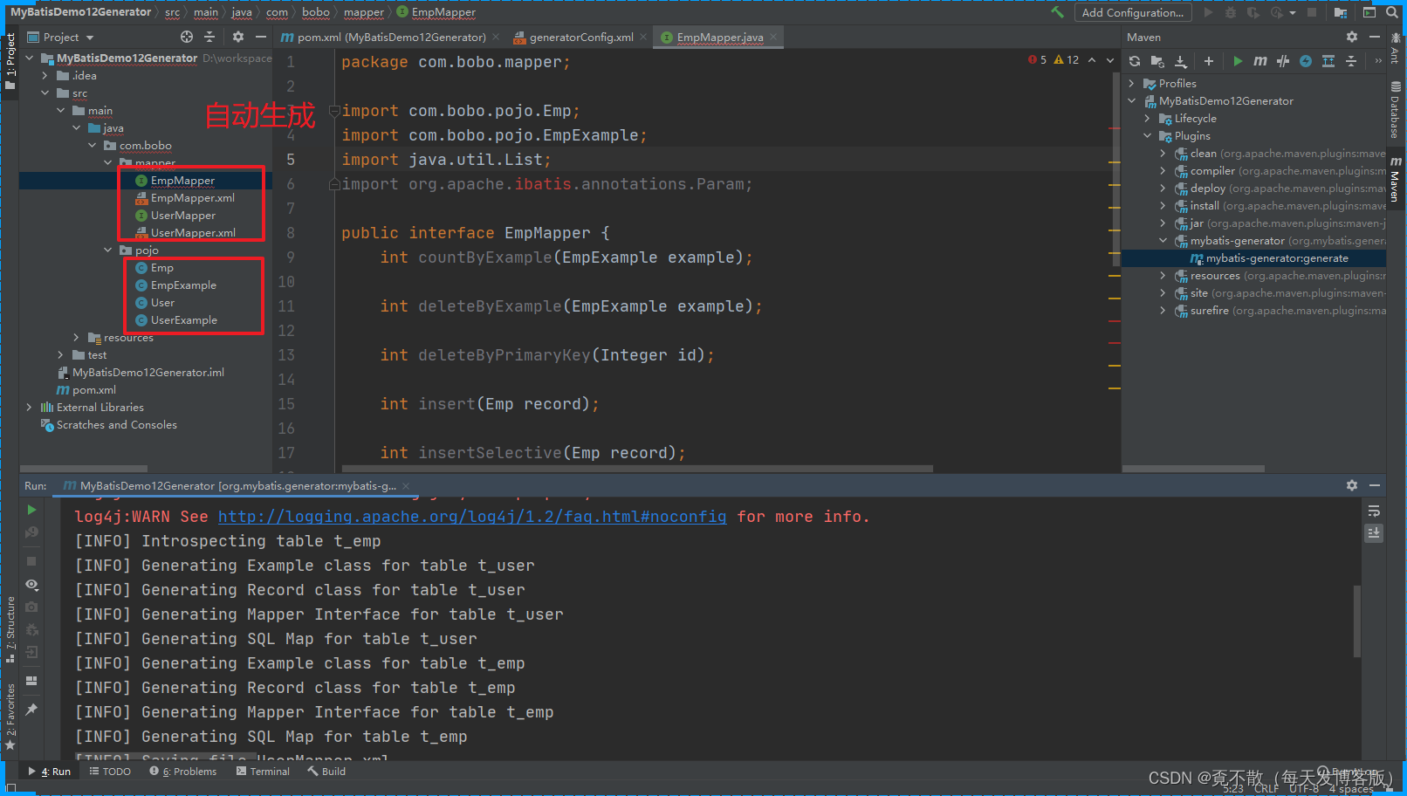The height and width of the screenshot is (796, 1407).
Task: Open Search Everywhere with magnifier icon
Action: click(x=1392, y=11)
